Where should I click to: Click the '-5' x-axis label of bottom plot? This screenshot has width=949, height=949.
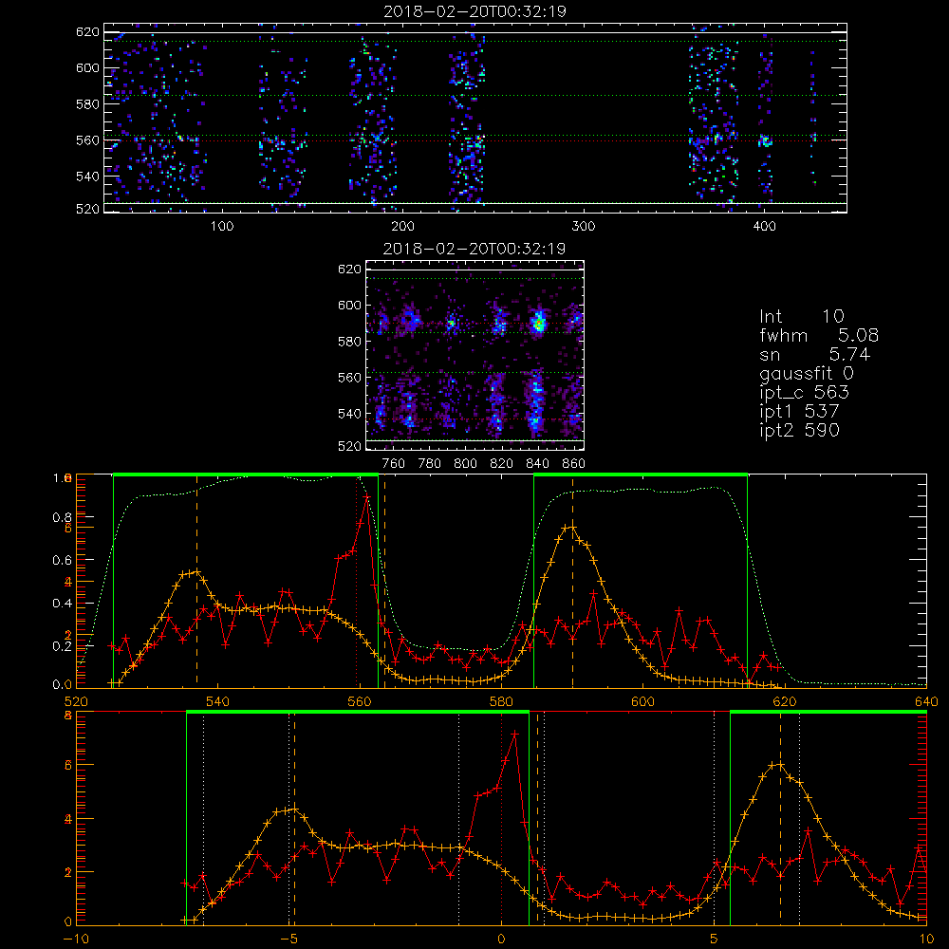pyautogui.click(x=288, y=940)
